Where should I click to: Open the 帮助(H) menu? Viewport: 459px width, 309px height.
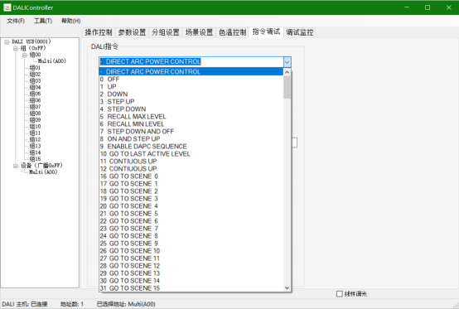pyautogui.click(x=70, y=21)
